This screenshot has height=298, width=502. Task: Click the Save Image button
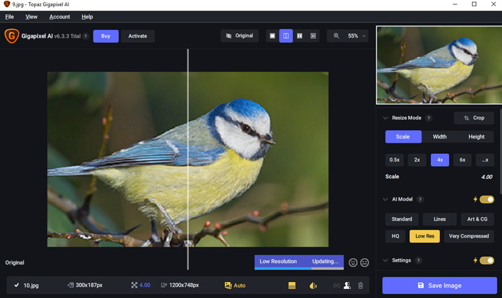click(439, 285)
